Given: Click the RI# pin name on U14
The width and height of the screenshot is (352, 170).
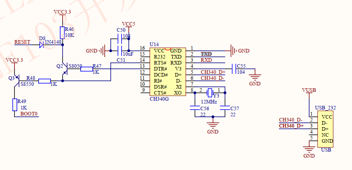Looking at the screenshot, I should point(158,81).
